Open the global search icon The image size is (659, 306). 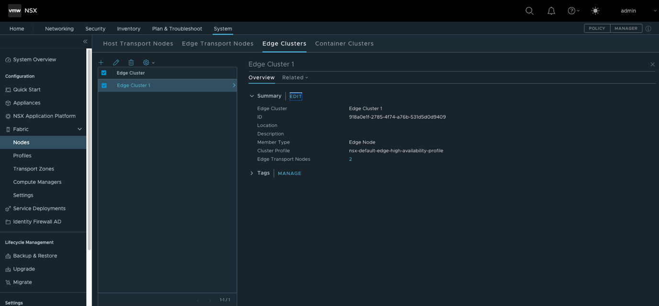[529, 11]
